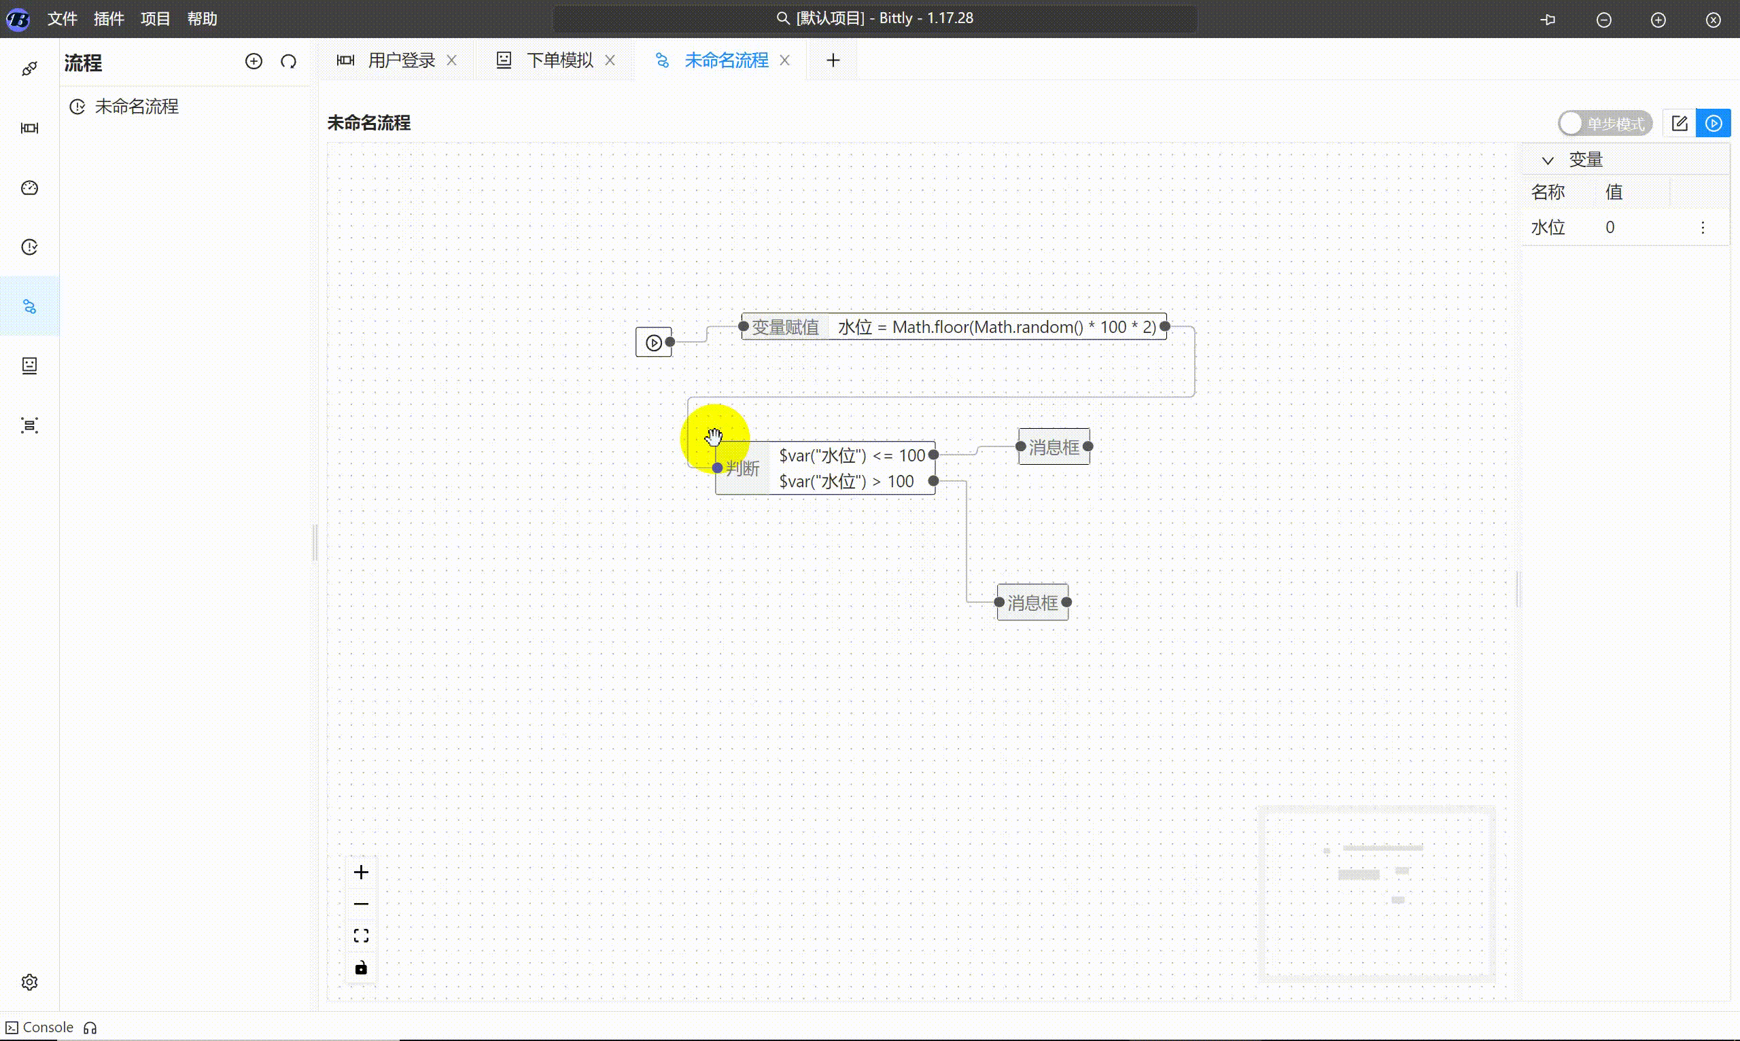Select the dashboard gauge icon in sidebar
Viewport: 1740px width, 1041px height.
[x=29, y=188]
